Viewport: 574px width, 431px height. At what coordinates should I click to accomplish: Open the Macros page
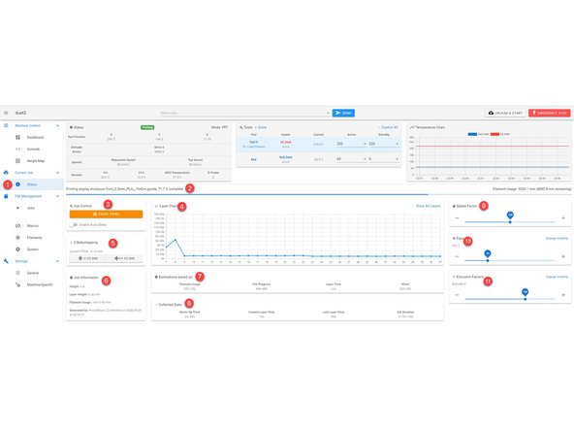(x=33, y=226)
